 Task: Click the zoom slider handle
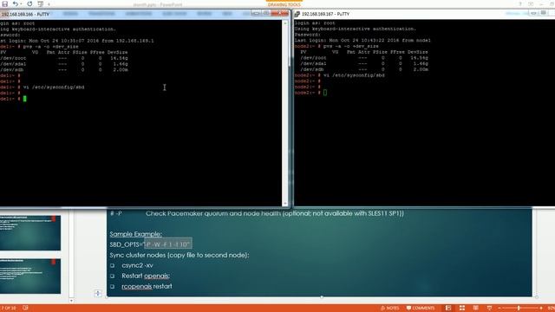click(x=519, y=309)
